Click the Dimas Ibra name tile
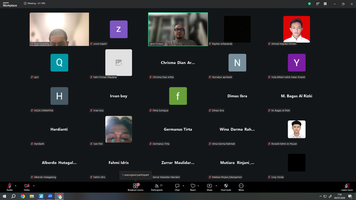This screenshot has width=356, height=200. (238, 96)
